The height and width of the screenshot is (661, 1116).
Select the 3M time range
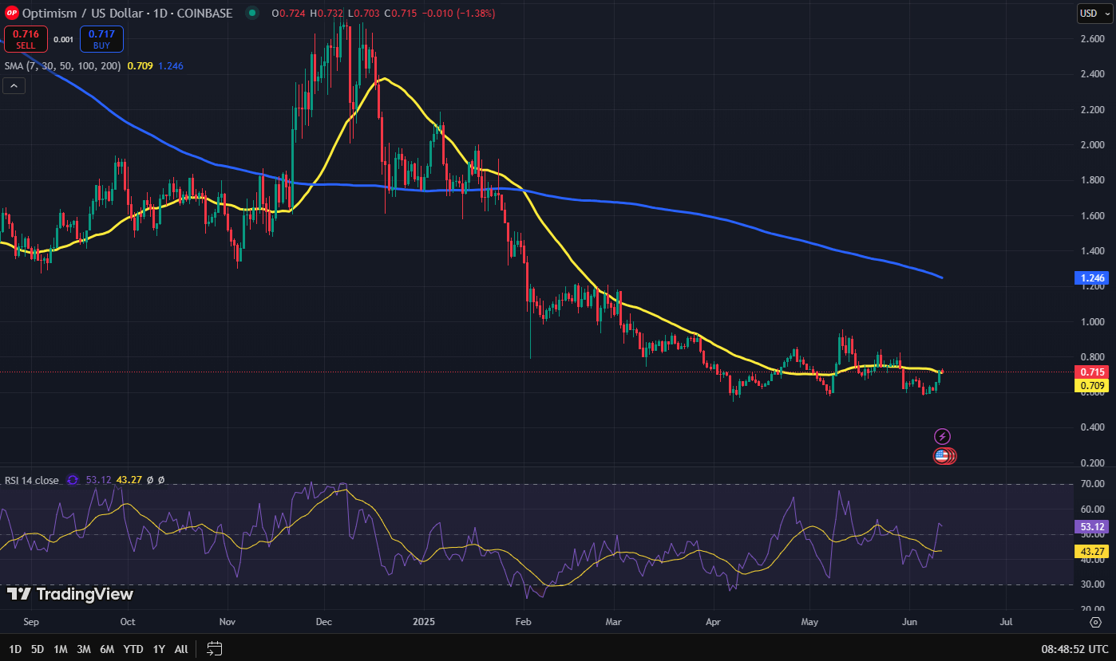click(x=83, y=649)
